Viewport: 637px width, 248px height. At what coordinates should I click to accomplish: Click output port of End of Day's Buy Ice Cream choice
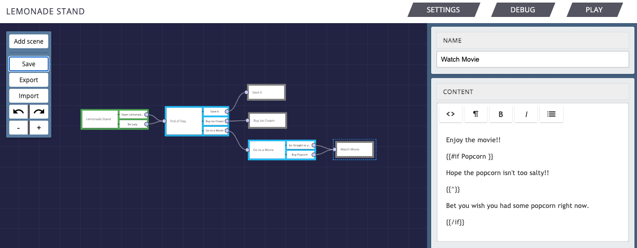pos(227,121)
